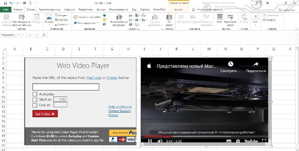Open ribbon display options icon
299x151 pixels.
[268, 3]
